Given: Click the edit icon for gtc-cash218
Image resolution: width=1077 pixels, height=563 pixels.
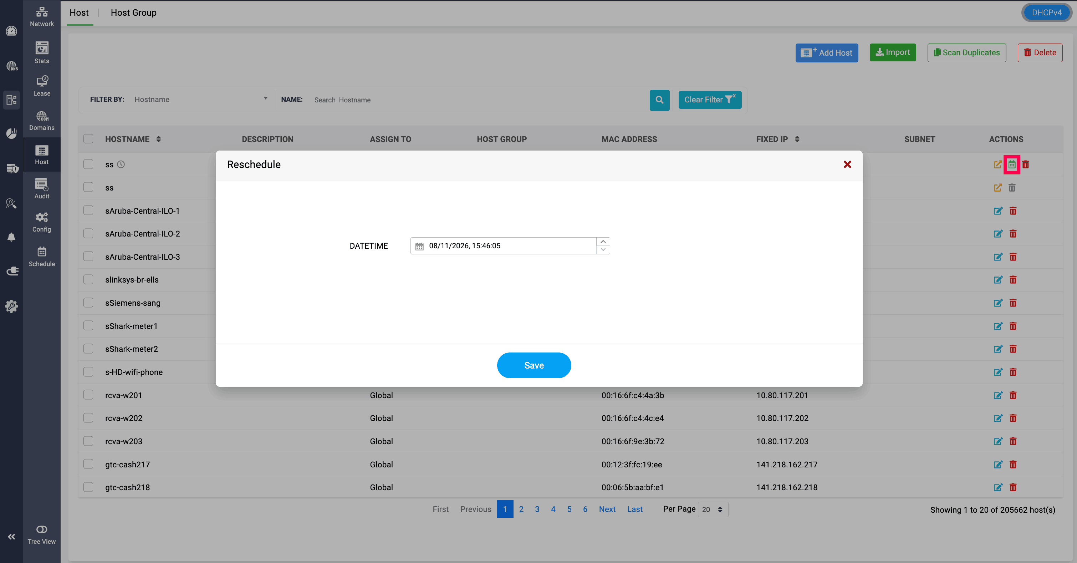Looking at the screenshot, I should pos(998,487).
